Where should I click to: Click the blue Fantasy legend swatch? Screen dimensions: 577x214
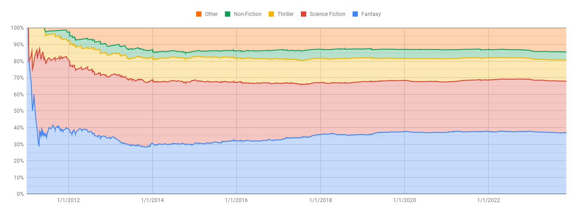tap(355, 14)
